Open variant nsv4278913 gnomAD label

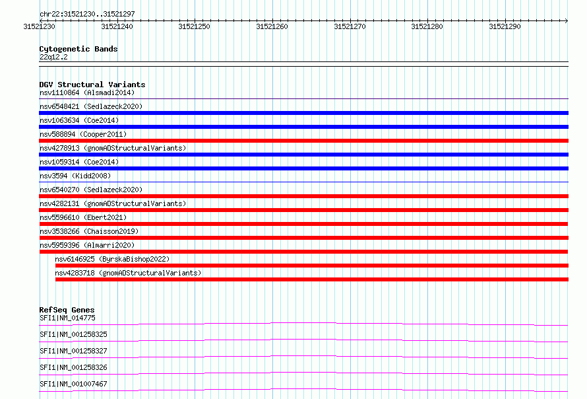[113, 148]
